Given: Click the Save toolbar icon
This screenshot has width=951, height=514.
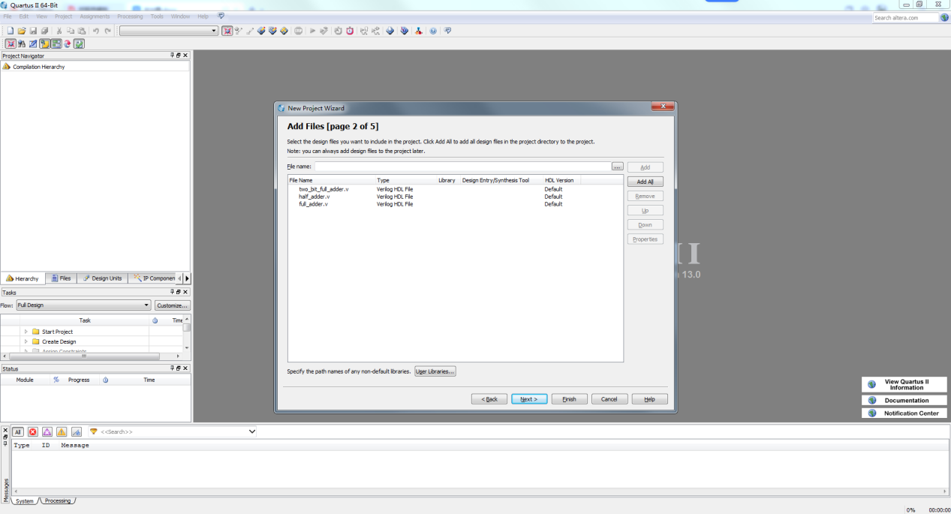Looking at the screenshot, I should [33, 31].
